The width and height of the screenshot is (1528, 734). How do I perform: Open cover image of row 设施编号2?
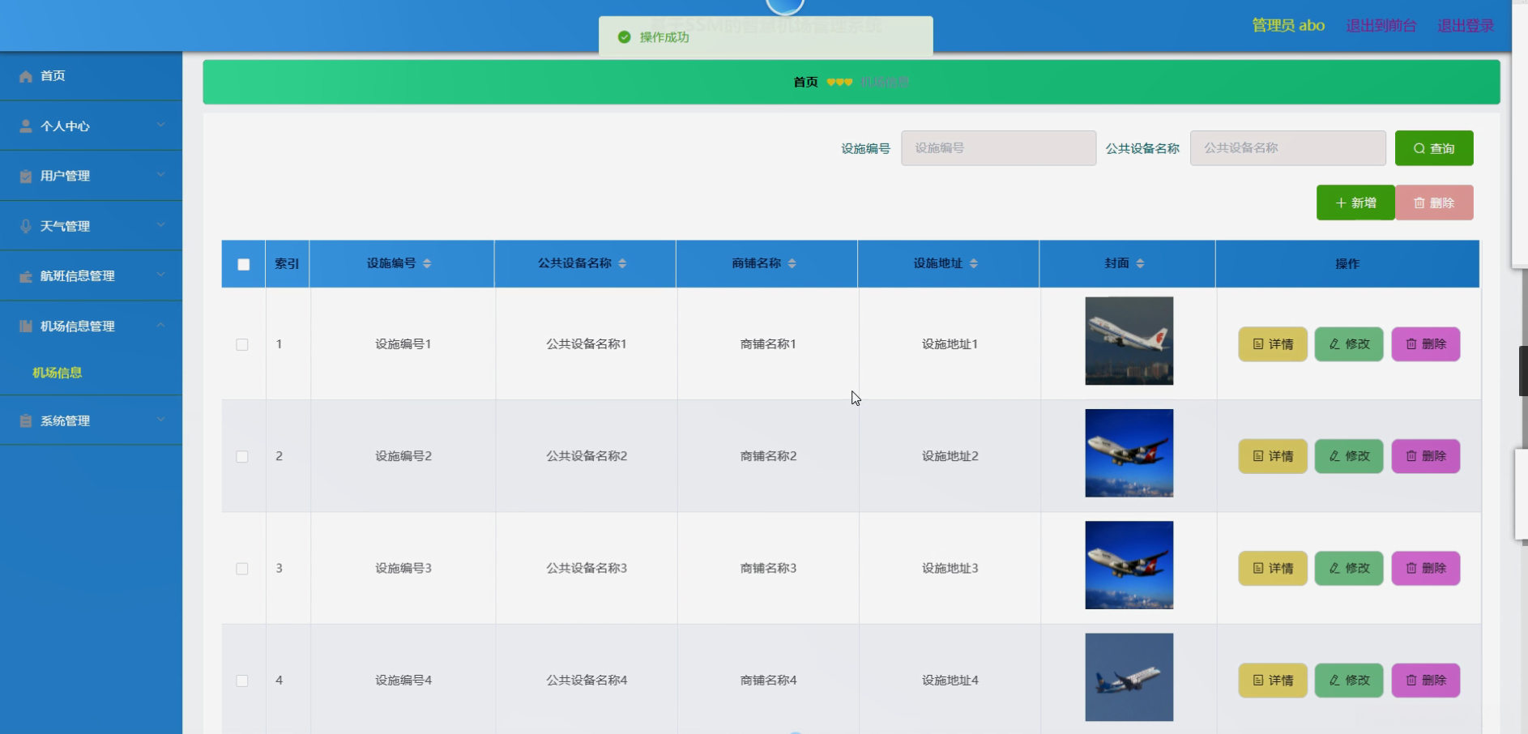[x=1129, y=453]
